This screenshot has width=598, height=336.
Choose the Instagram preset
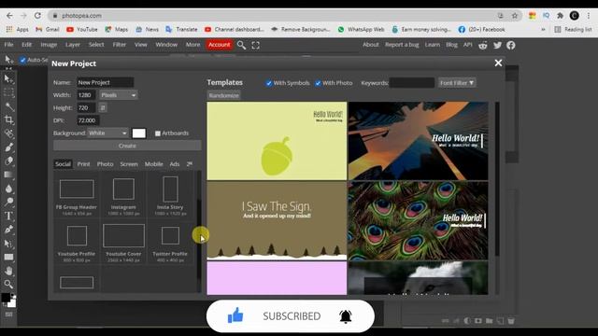coord(123,196)
